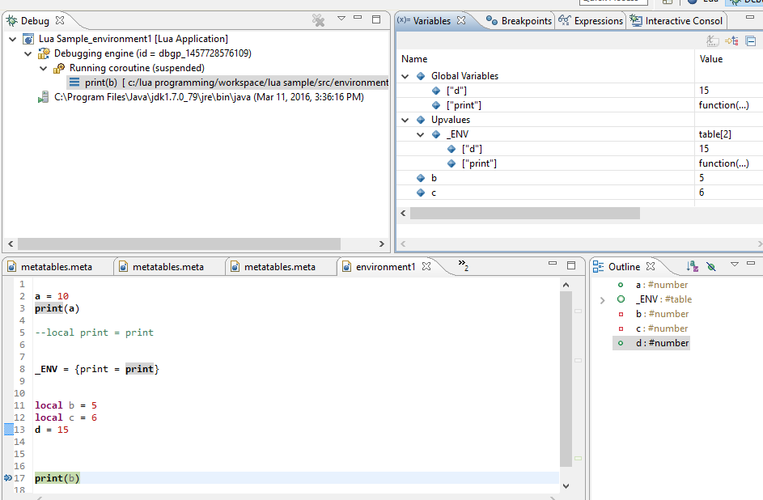Screen dimensions: 763x500
Task: Click the current instruction pointer on line 17
Action: coord(8,478)
